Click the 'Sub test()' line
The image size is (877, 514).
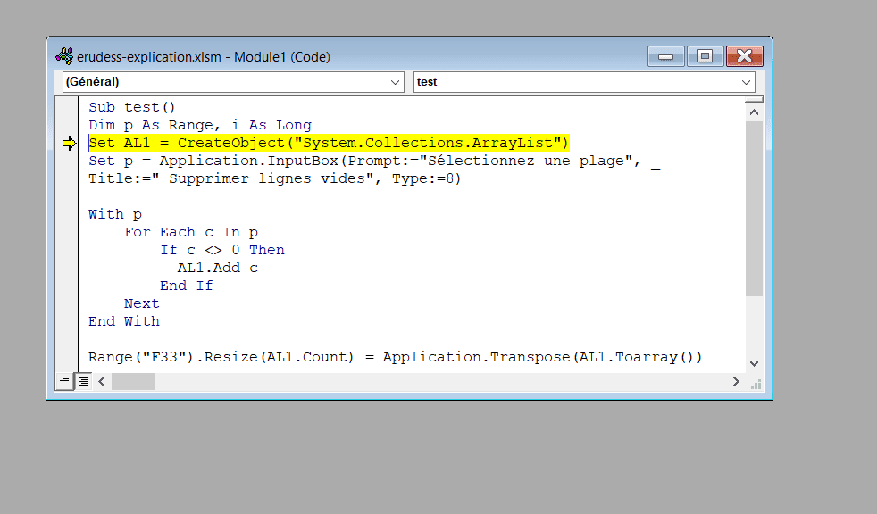click(x=132, y=107)
